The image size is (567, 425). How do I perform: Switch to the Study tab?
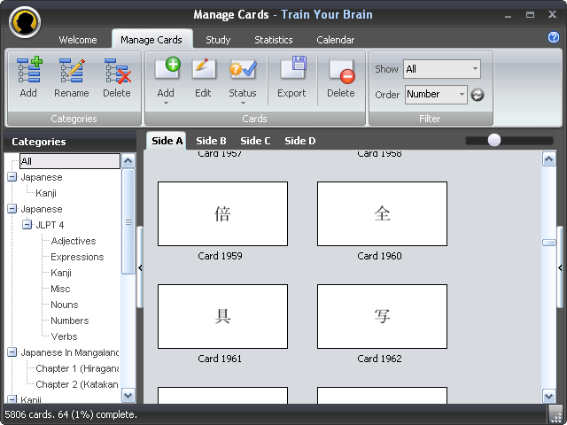218,40
